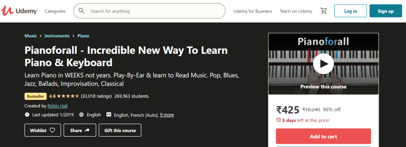Click the Udemy logo

(19, 11)
